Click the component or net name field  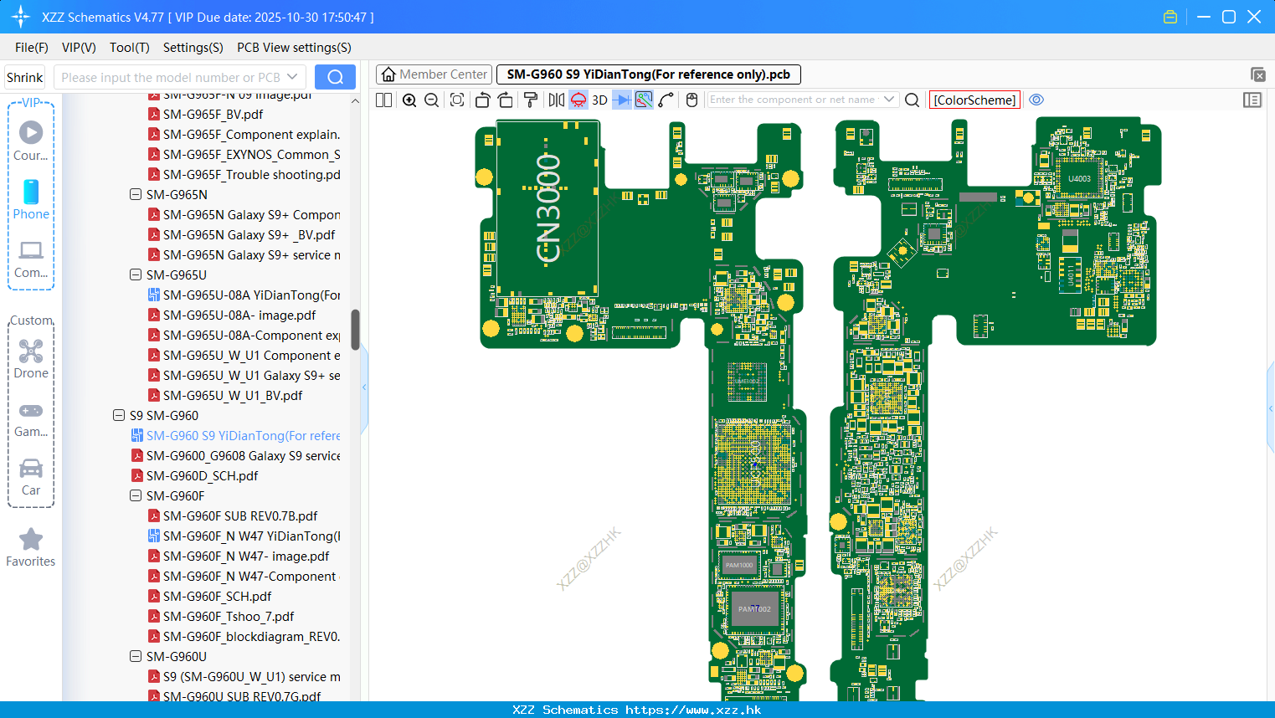tap(794, 100)
